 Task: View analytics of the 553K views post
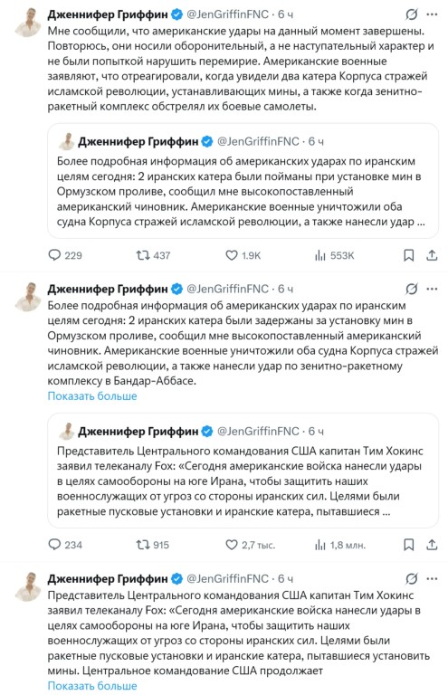pos(335,255)
